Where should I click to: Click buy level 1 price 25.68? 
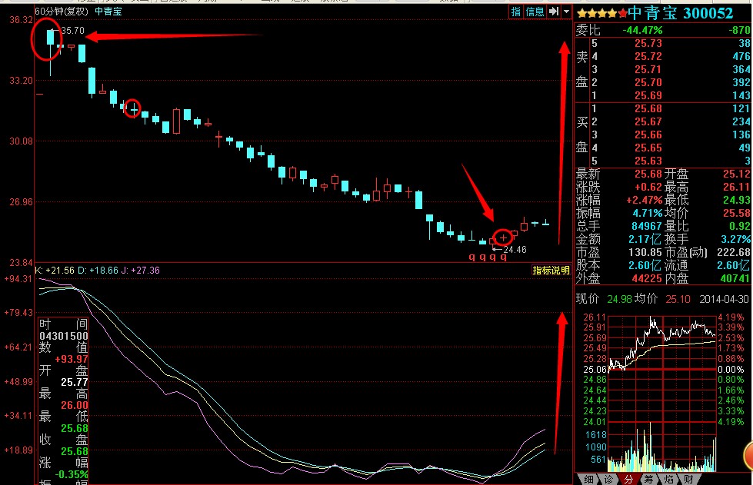pyautogui.click(x=648, y=109)
